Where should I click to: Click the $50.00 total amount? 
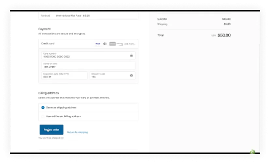224,35
